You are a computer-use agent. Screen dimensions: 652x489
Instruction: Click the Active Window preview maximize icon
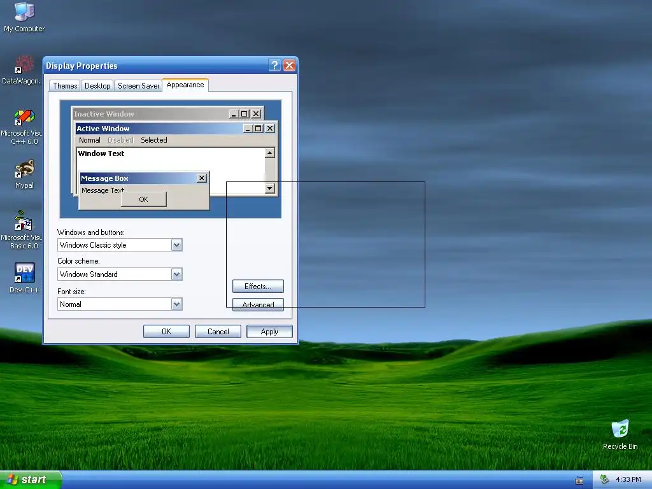(259, 129)
